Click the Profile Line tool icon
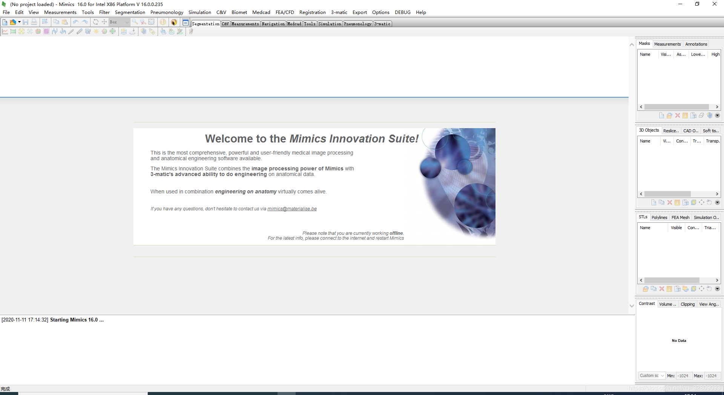Image resolution: width=724 pixels, height=395 pixels. (x=5, y=32)
